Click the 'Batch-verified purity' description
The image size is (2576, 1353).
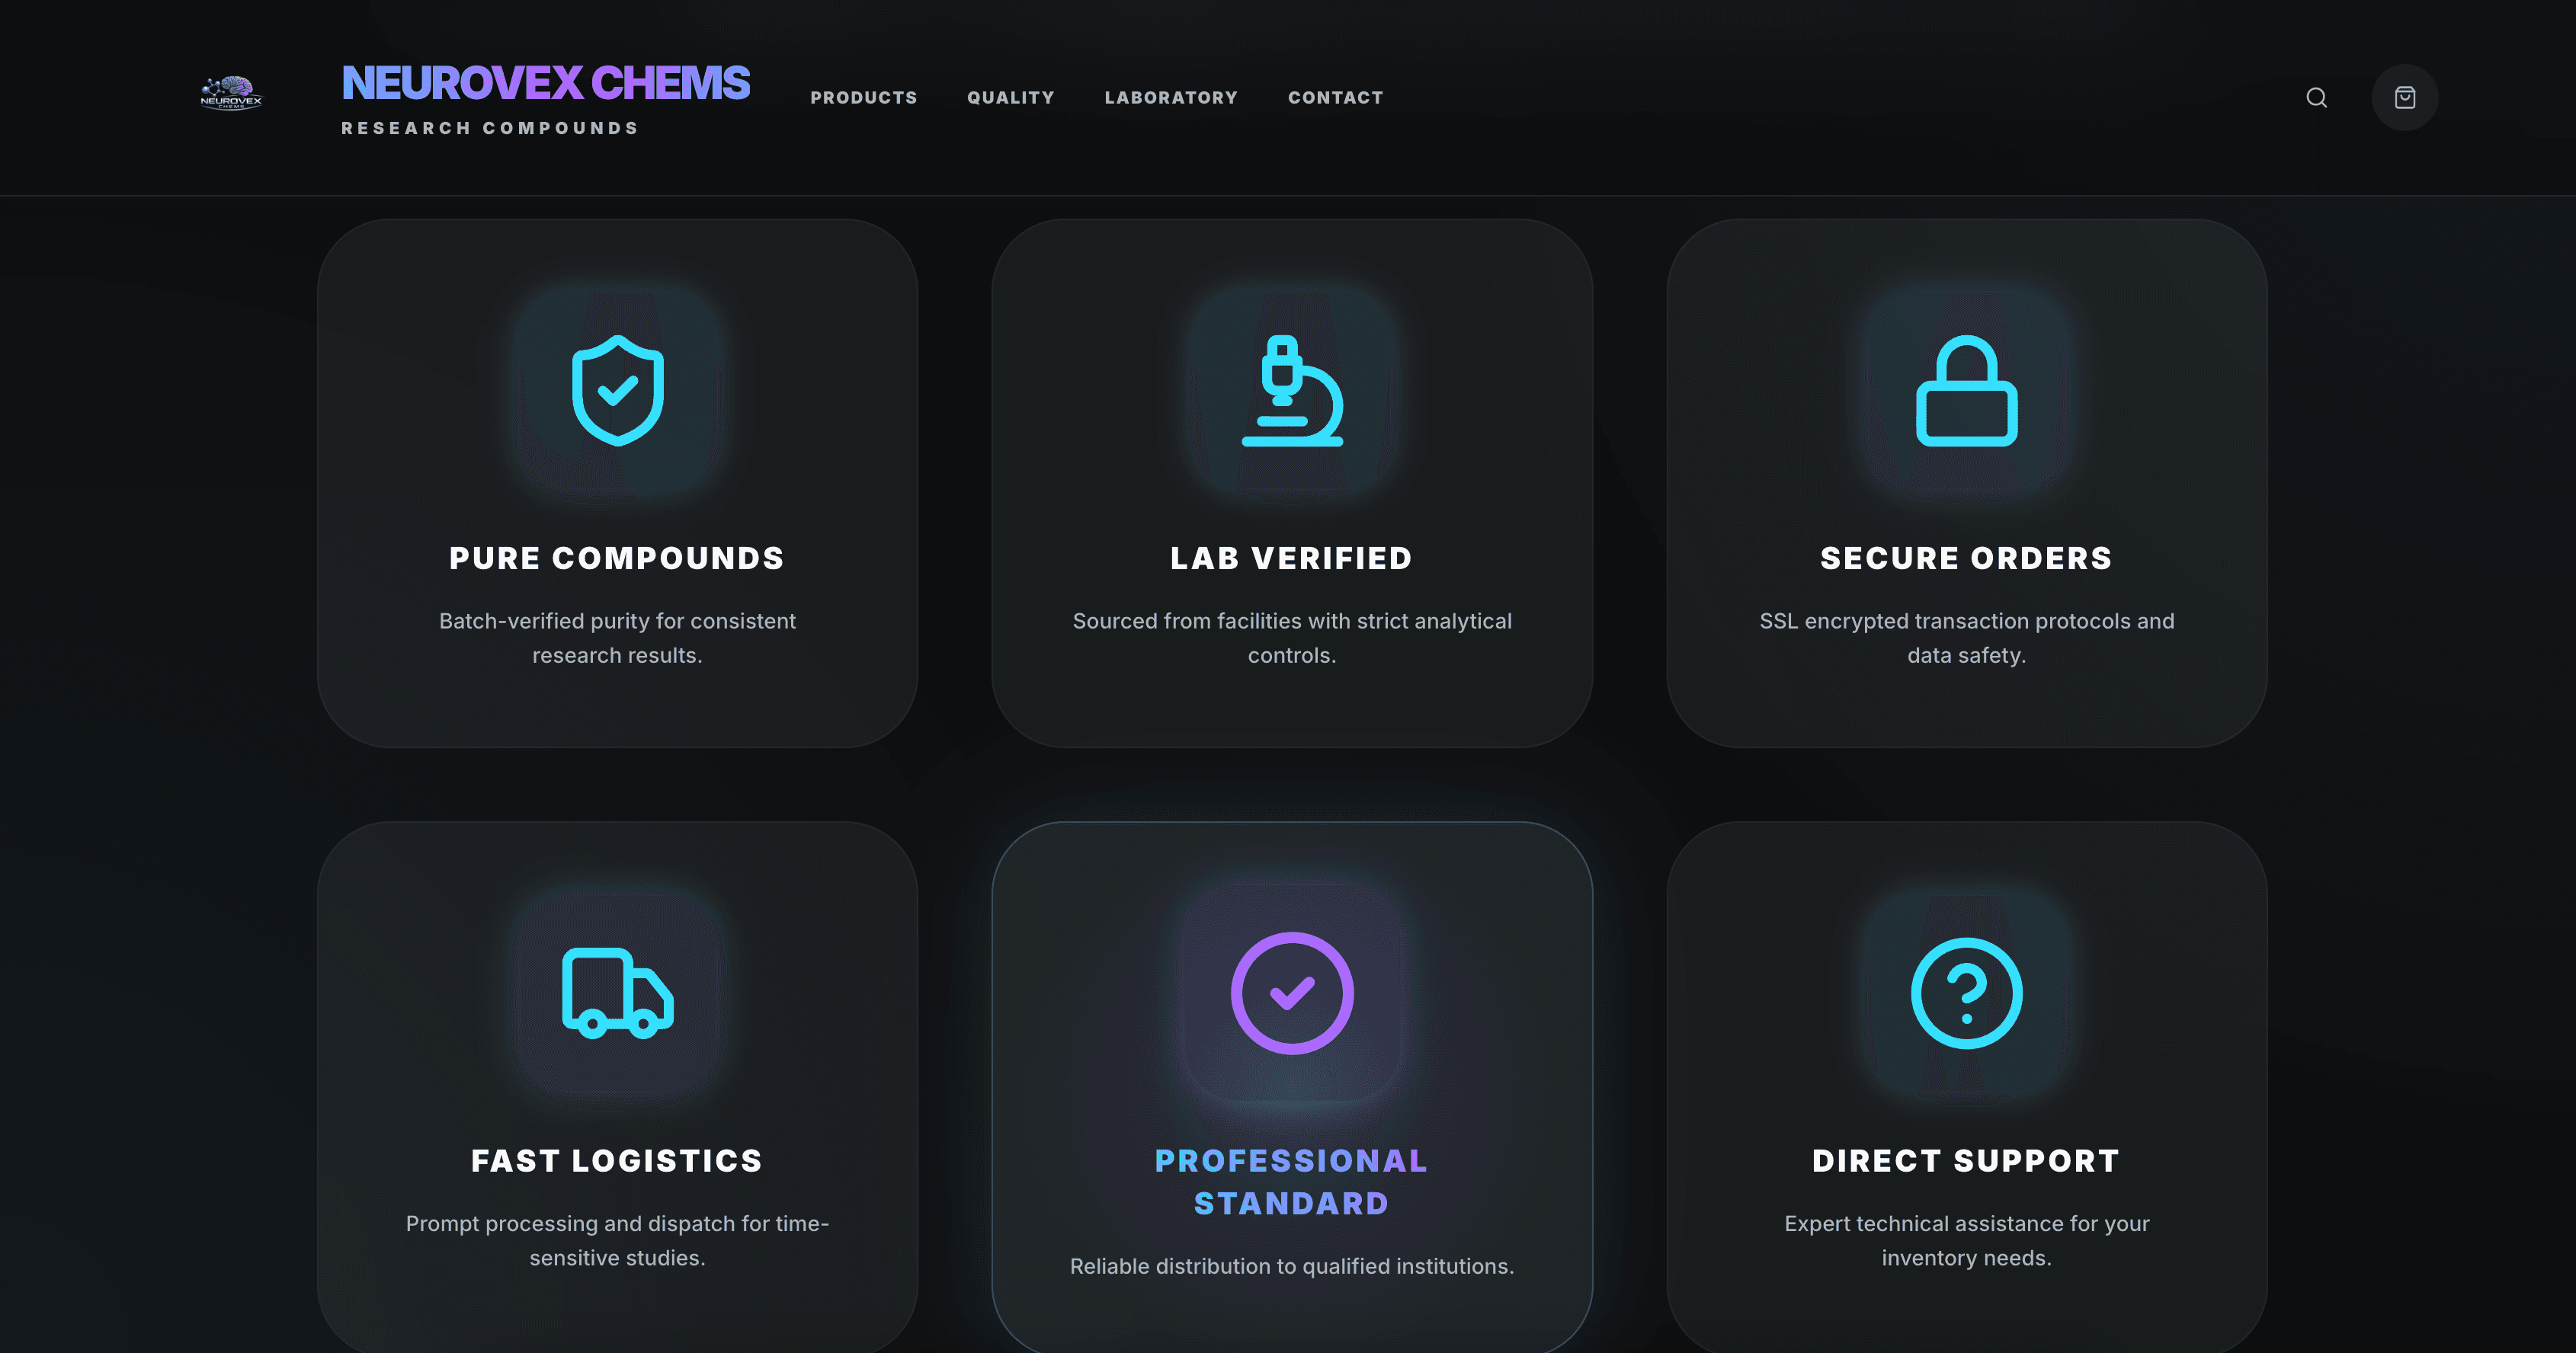point(617,638)
